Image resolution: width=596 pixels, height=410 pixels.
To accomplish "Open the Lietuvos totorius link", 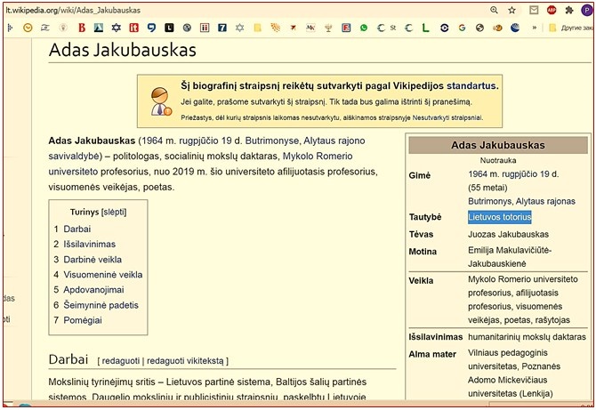I will pos(500,217).
